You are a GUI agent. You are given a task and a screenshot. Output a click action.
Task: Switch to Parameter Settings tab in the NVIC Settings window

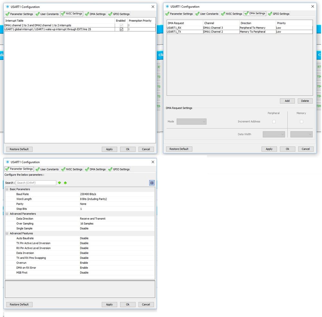click(x=19, y=14)
